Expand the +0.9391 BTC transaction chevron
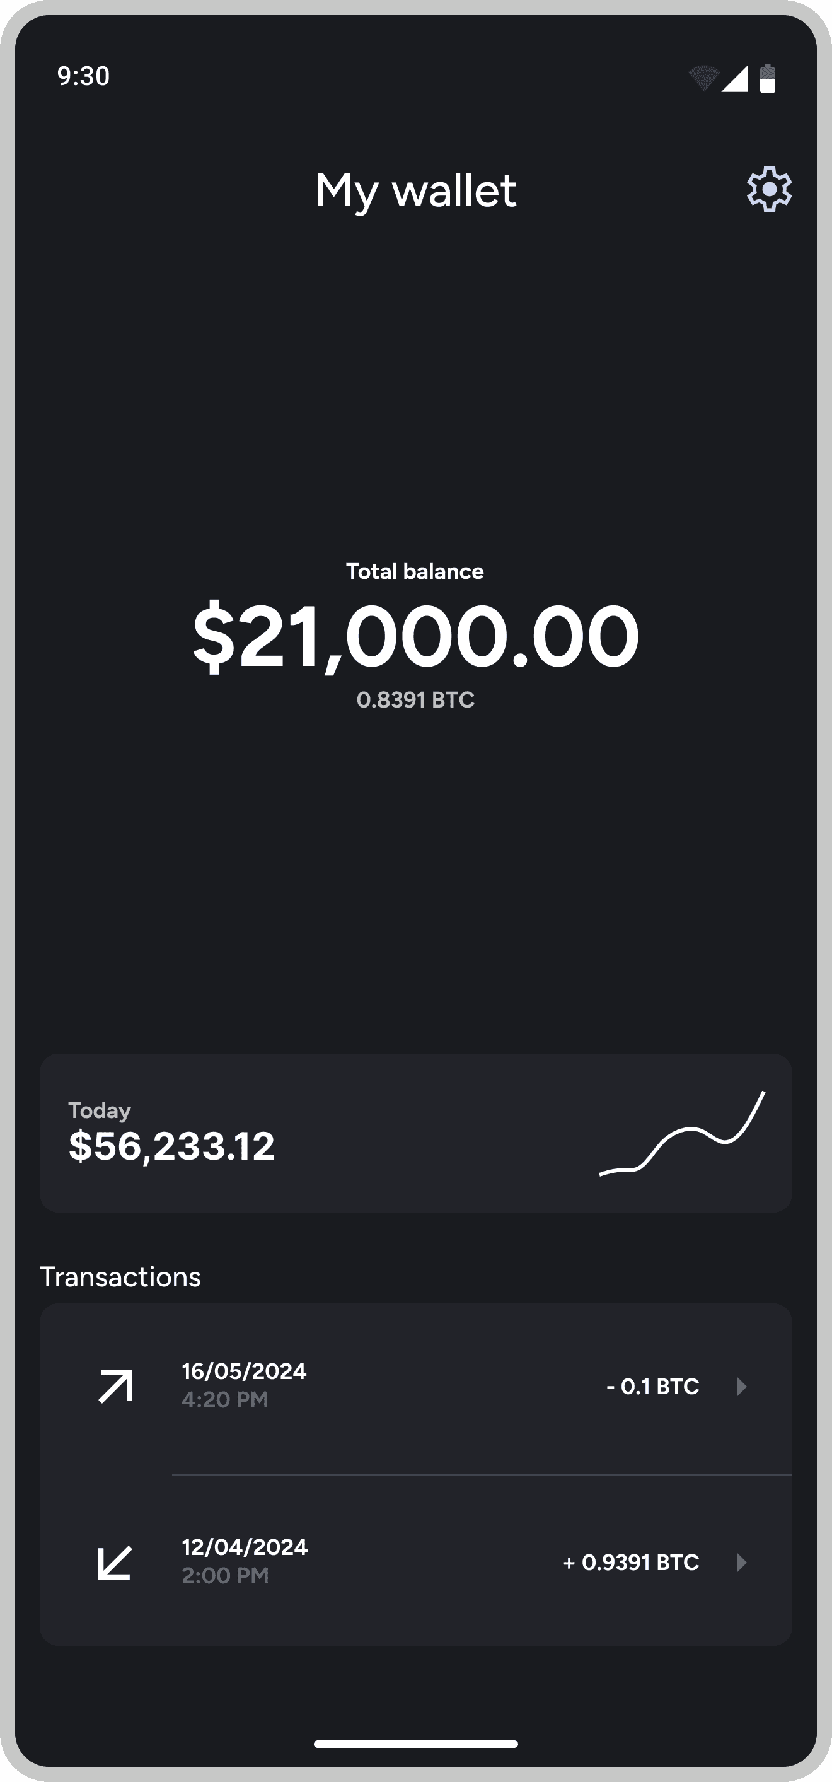The image size is (832, 1782). (x=741, y=1563)
